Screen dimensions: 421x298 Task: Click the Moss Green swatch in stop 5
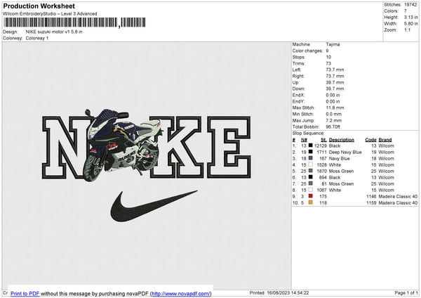pyautogui.click(x=311, y=171)
